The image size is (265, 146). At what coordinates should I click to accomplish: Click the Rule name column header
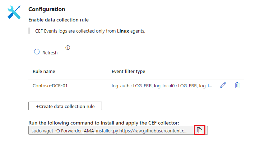(44, 72)
